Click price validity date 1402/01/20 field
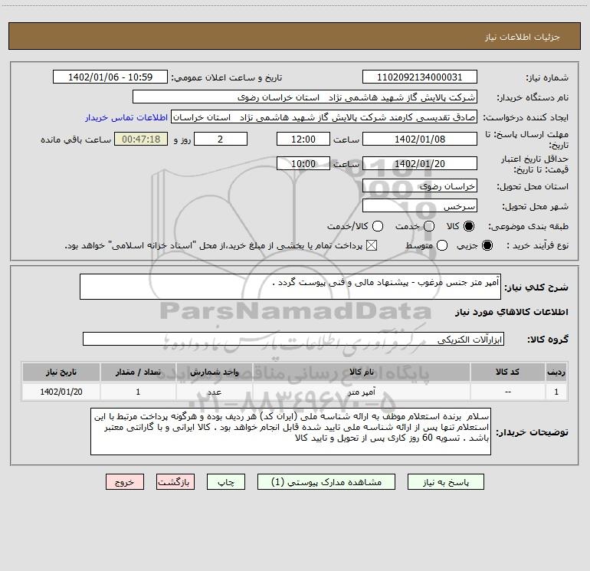The image size is (590, 571). (420, 163)
